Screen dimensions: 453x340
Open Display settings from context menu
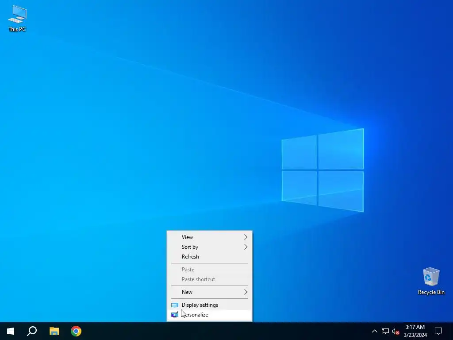coord(209,305)
